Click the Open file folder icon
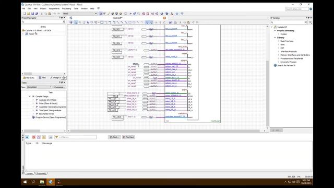Viewport: 334px width, 188px height. (x=28, y=14)
